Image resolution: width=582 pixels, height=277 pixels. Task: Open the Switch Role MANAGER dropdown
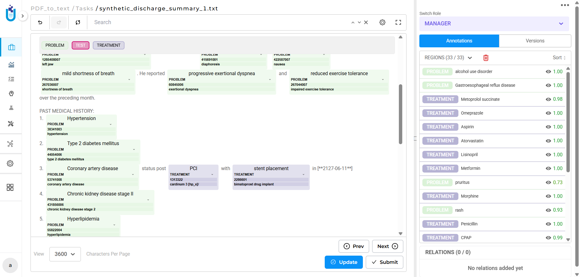tap(494, 24)
